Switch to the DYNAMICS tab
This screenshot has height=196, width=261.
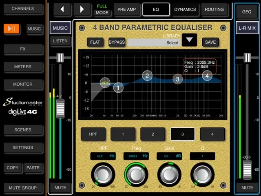click(x=185, y=9)
